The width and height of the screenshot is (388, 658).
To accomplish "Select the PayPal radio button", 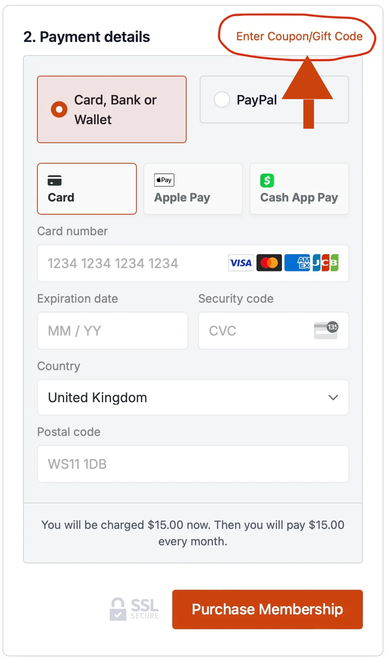I will [222, 100].
